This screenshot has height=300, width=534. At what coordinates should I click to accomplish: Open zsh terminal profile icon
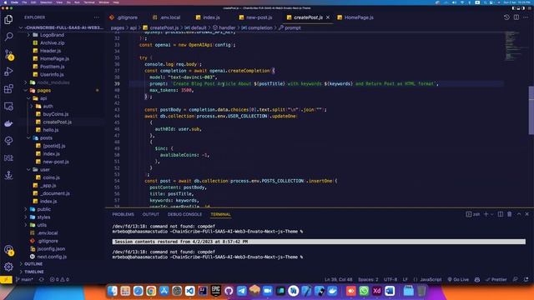473,214
